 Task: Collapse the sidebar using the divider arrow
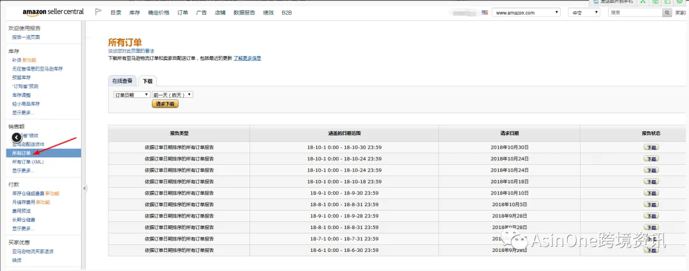[84, 188]
